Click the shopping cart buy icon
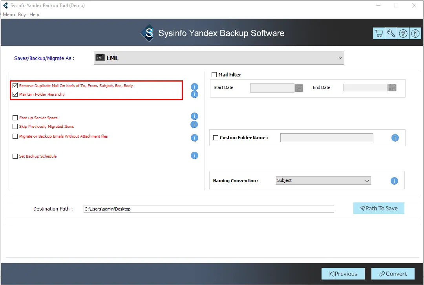 click(379, 33)
